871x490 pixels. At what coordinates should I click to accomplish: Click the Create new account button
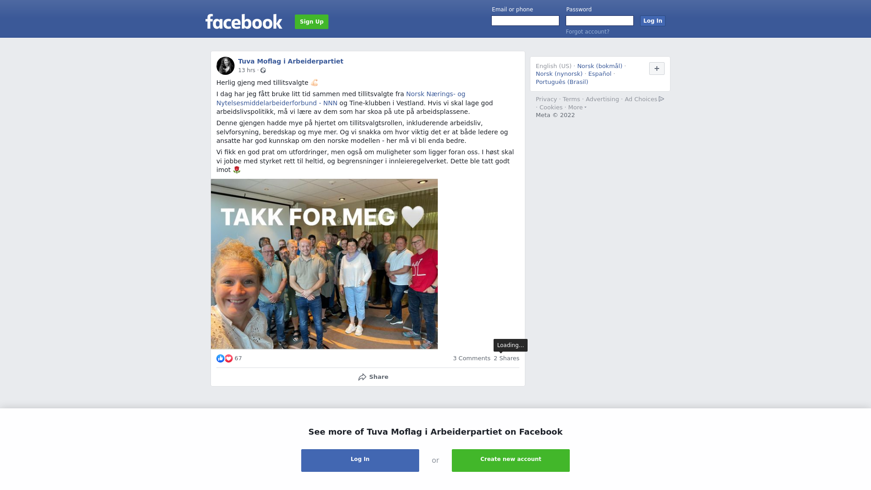click(x=511, y=461)
